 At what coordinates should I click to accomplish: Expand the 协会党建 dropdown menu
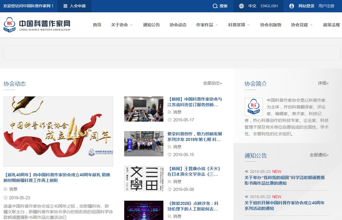tap(302, 25)
